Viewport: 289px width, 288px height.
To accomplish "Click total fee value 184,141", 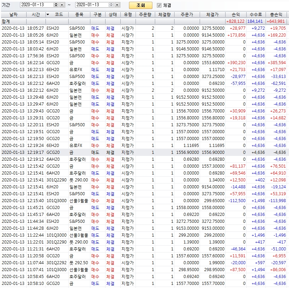I will coord(255,21).
